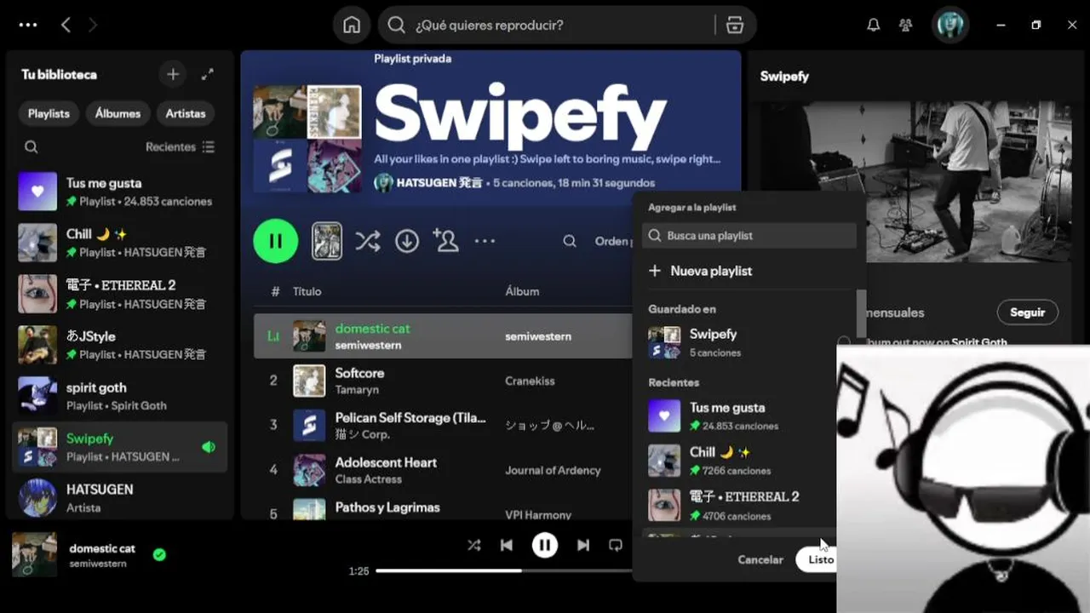Image resolution: width=1090 pixels, height=613 pixels.
Task: Toggle shuffle in player bar
Action: tap(474, 545)
